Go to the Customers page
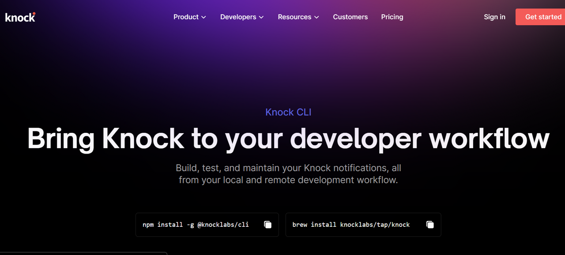 click(350, 17)
